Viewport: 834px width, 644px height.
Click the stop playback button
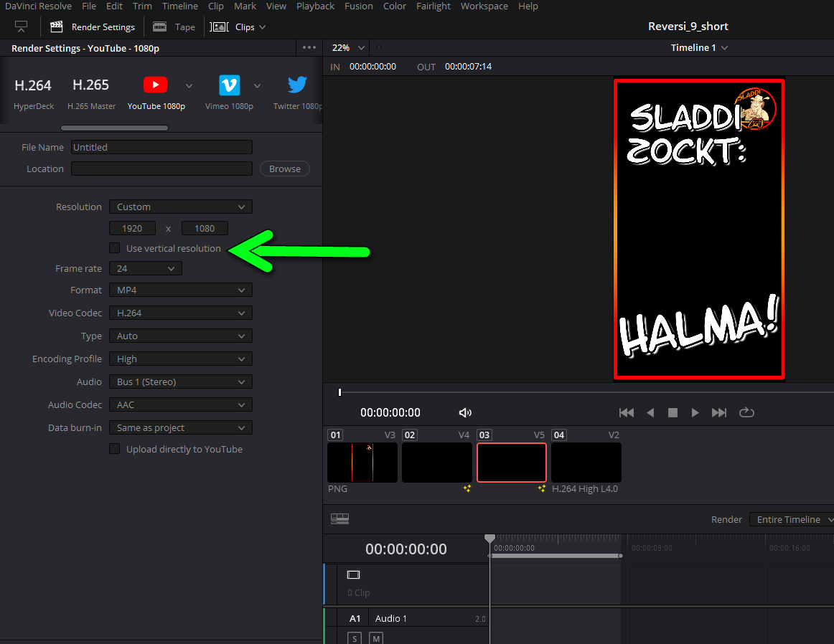click(673, 412)
